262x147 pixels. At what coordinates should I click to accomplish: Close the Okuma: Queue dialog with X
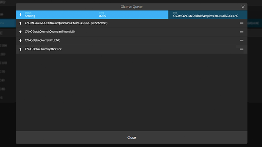[243, 7]
